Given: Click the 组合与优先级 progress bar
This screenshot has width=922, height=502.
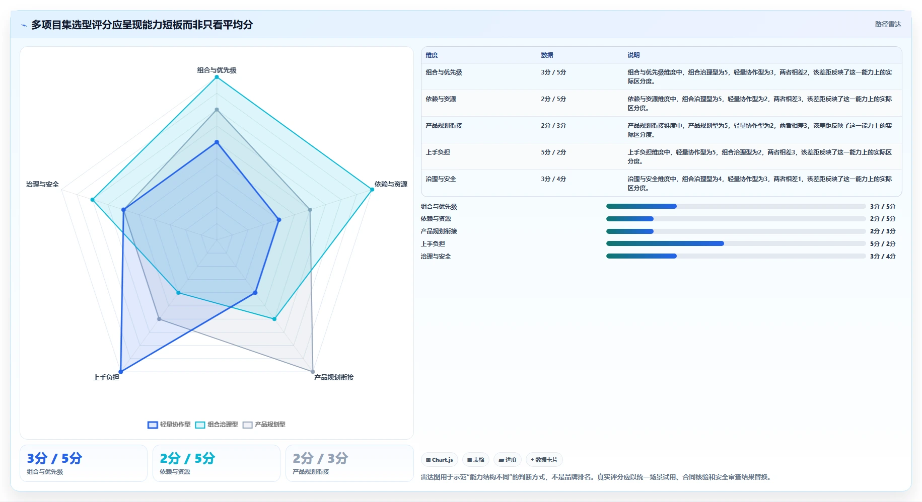Looking at the screenshot, I should [736, 206].
